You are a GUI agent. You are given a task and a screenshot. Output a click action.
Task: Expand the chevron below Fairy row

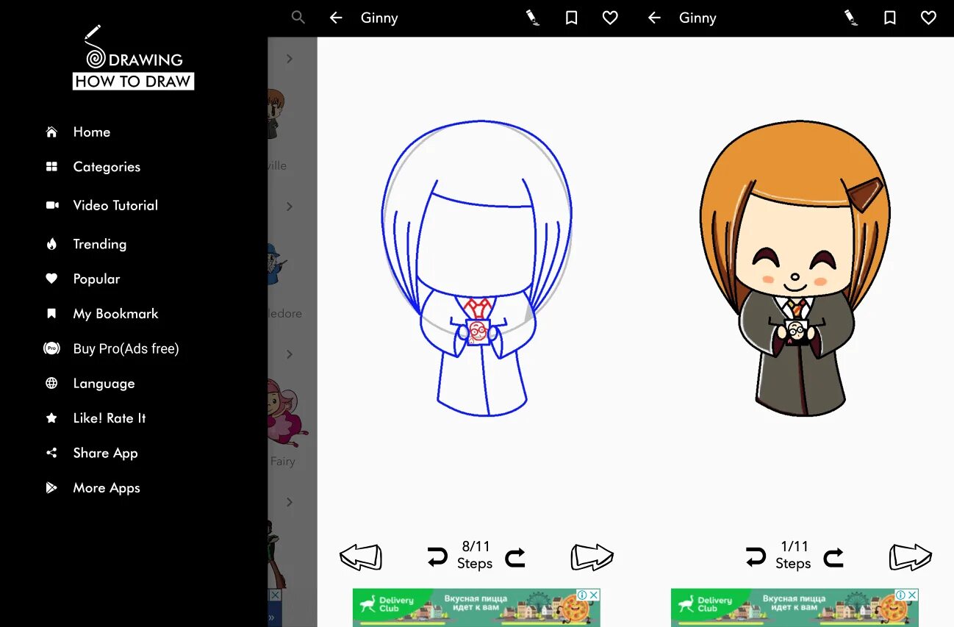(290, 502)
